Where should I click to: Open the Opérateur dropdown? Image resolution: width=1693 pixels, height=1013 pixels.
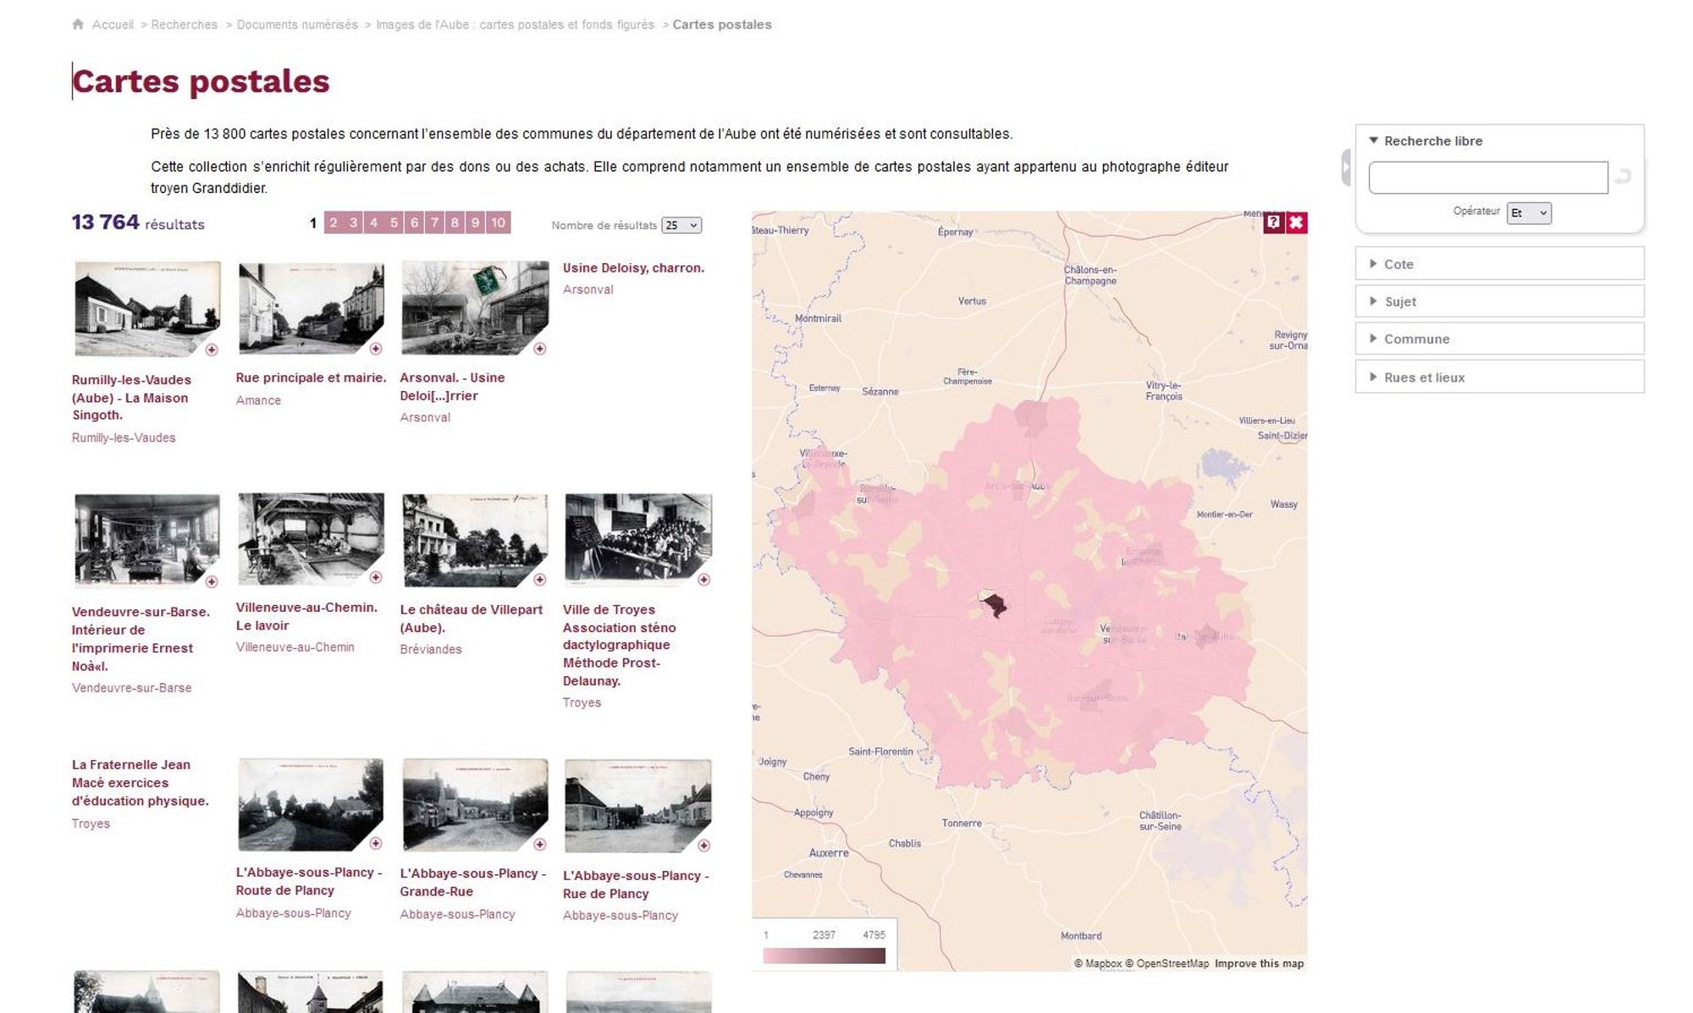[1529, 213]
